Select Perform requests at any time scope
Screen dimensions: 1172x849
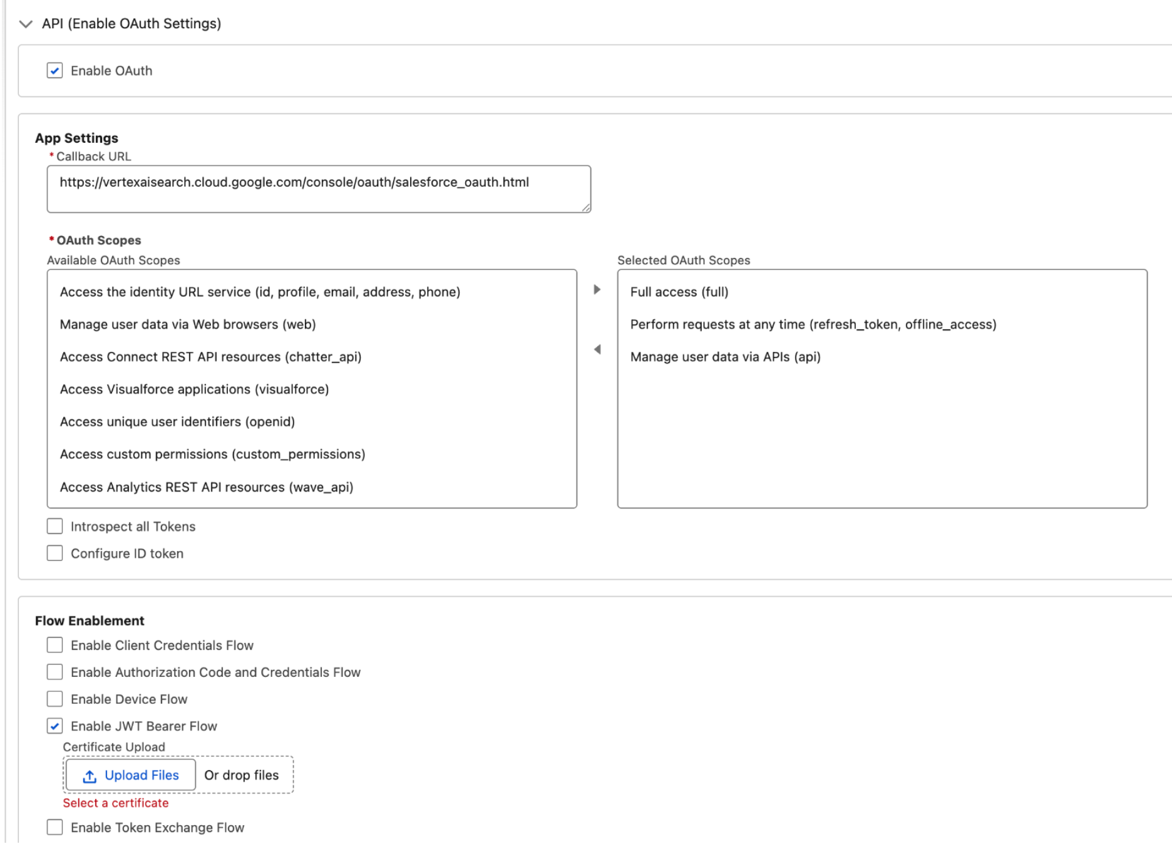[x=814, y=324]
